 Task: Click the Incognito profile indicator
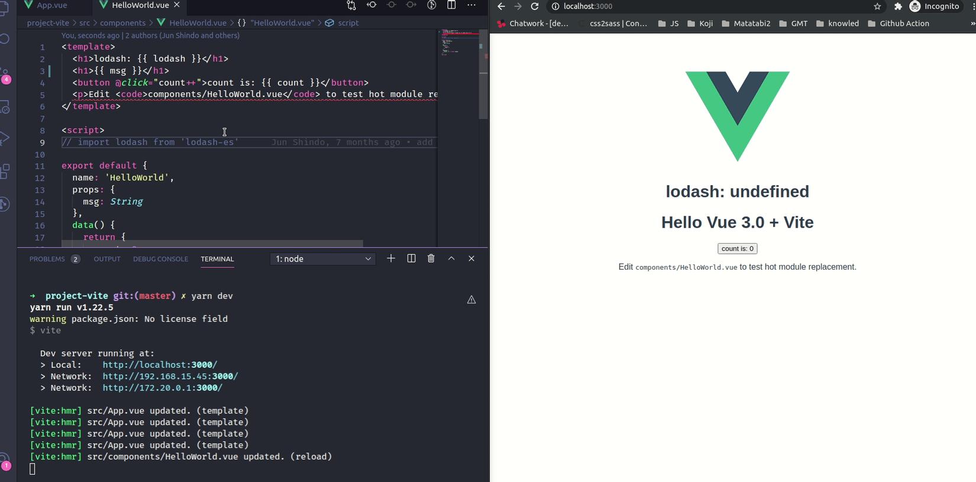tap(934, 7)
